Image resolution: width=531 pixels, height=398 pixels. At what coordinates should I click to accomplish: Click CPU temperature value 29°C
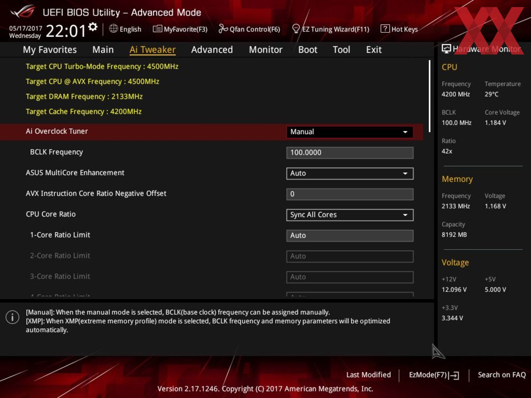[x=492, y=94]
